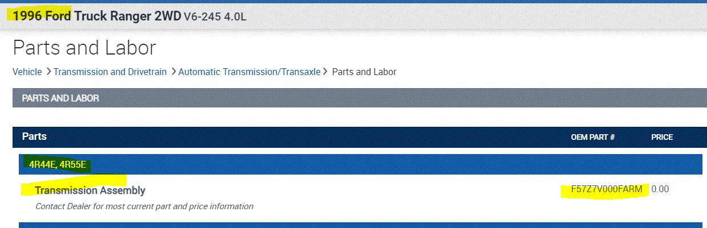Click the 0.00 price value
The image size is (707, 228).
pos(660,189)
